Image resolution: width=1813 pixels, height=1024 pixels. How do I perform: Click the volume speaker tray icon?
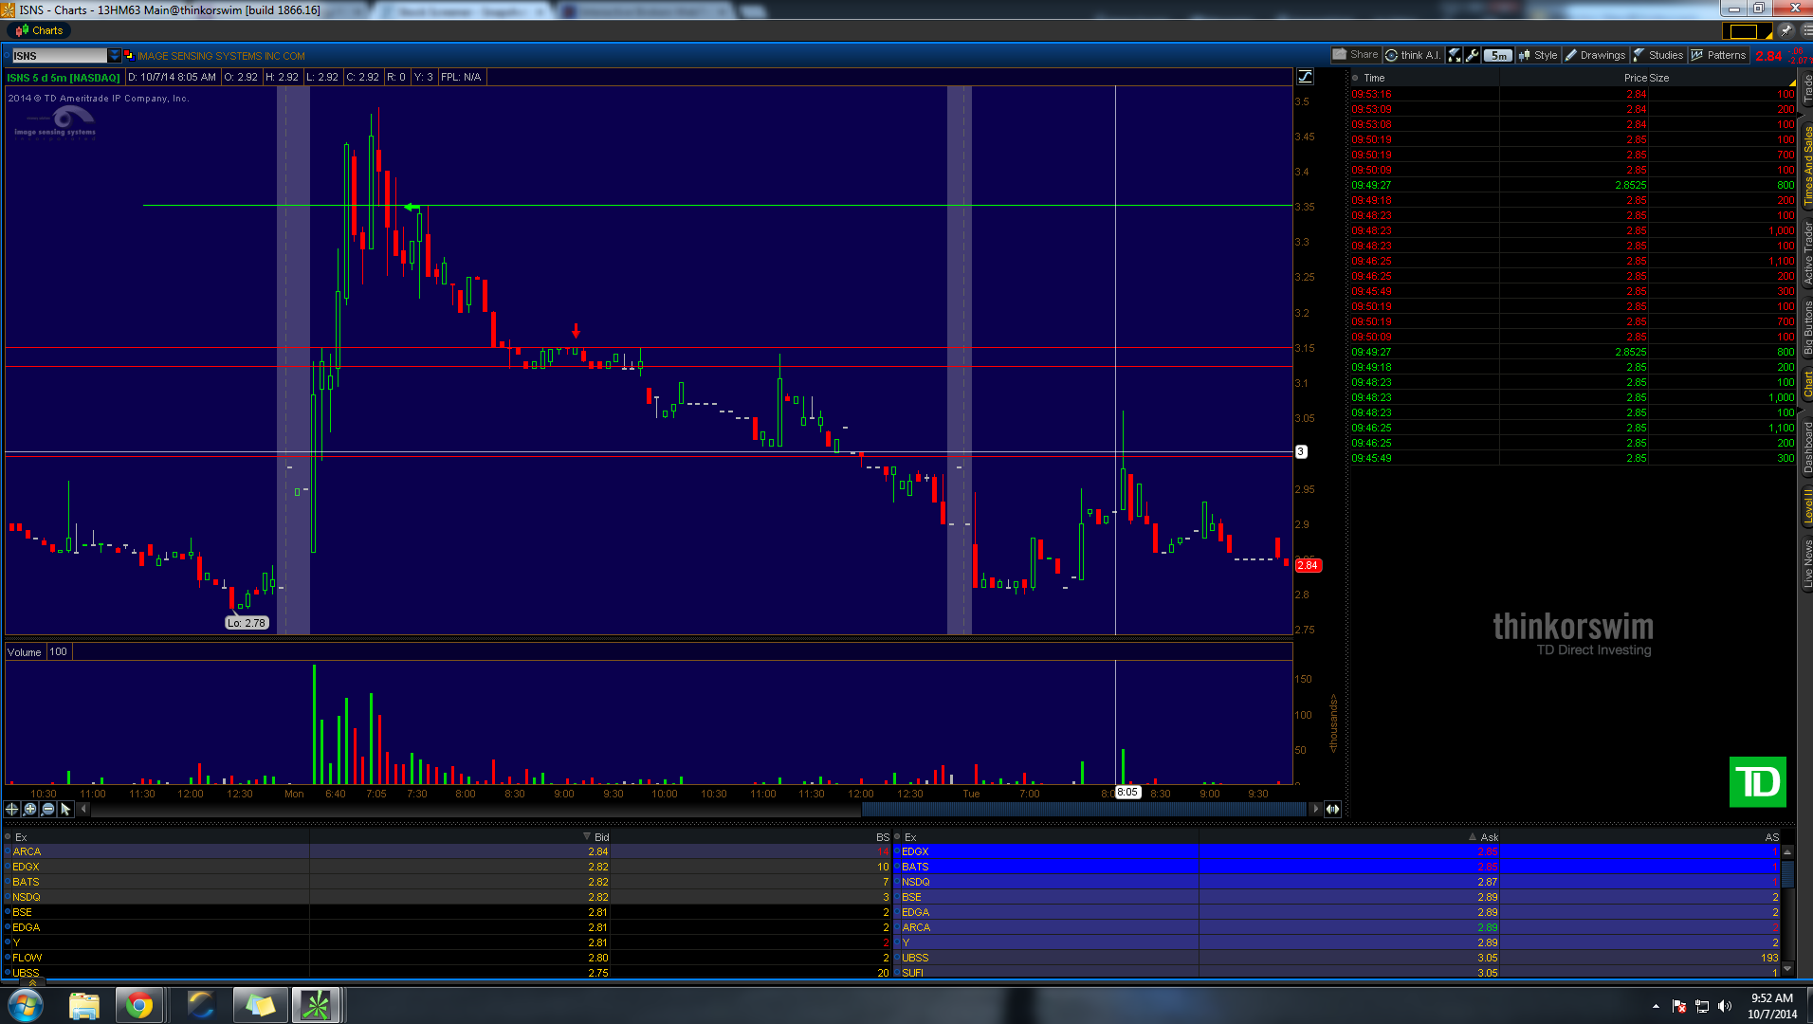(1725, 1006)
